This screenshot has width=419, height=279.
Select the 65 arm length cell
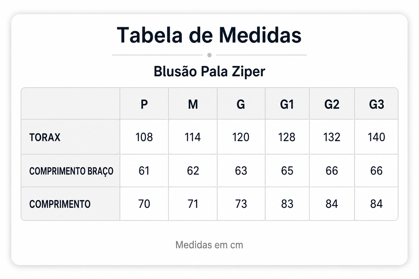pyautogui.click(x=287, y=171)
